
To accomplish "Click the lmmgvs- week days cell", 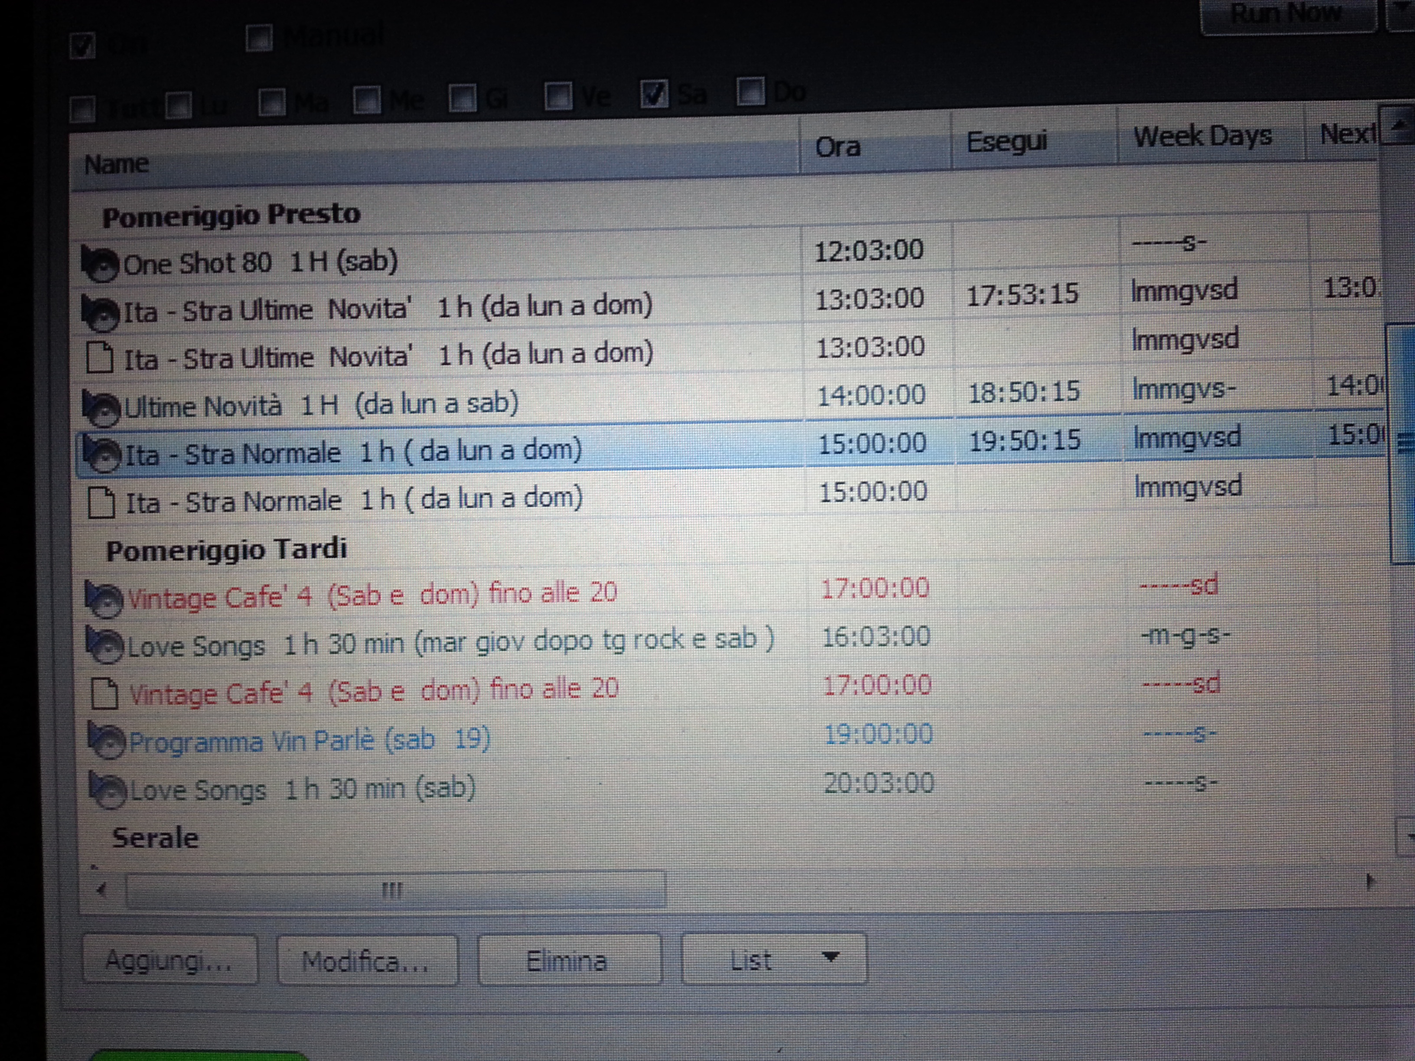I will (1184, 389).
